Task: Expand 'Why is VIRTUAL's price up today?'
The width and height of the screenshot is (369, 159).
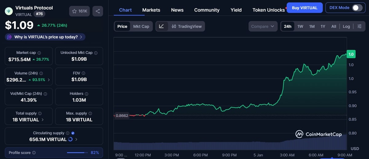Action: coord(45,37)
